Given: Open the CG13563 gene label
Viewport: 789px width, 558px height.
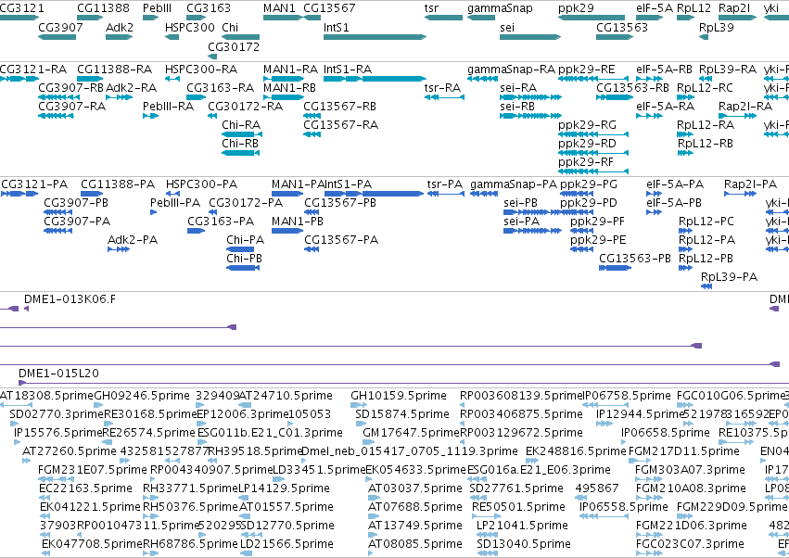Looking at the screenshot, I should click(622, 27).
